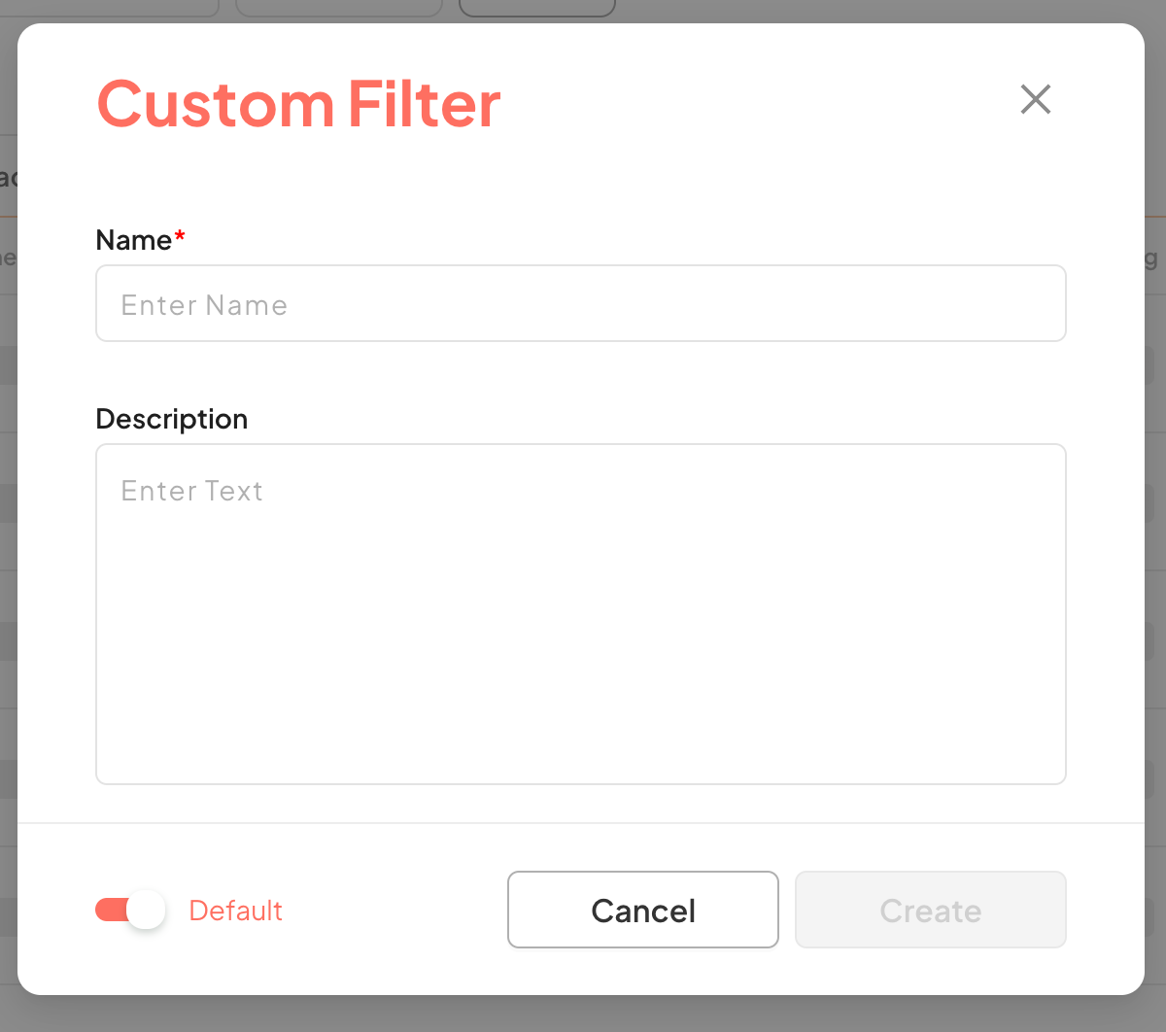Click the red required asterisk by Name

[x=180, y=237]
